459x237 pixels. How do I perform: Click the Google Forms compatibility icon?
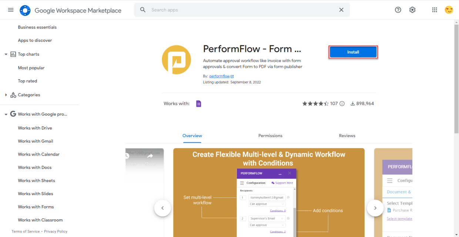coord(199,104)
